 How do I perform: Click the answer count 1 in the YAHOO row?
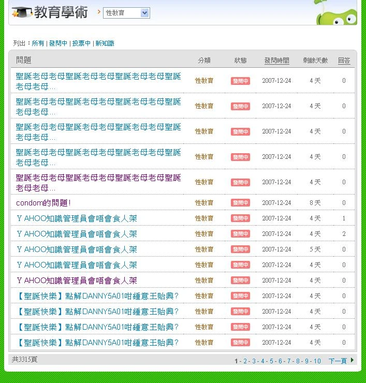(x=344, y=218)
